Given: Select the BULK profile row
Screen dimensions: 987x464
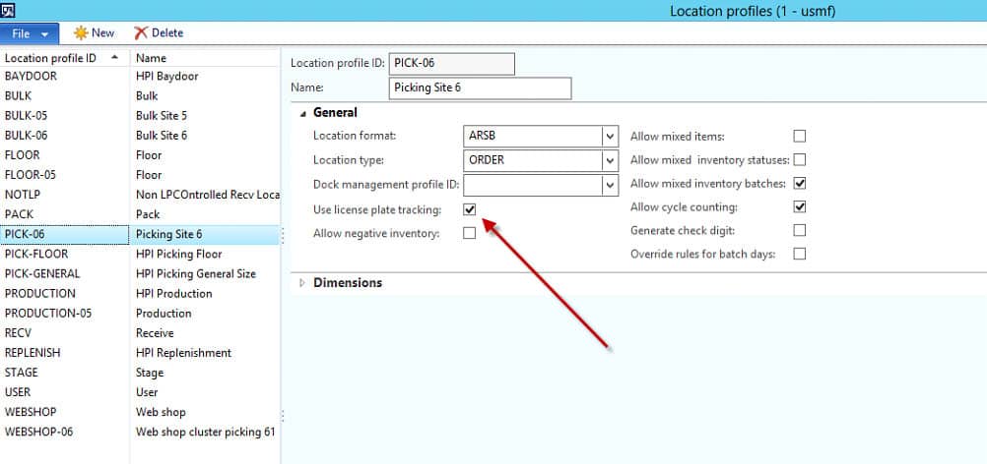Looking at the screenshot, I should point(140,96).
